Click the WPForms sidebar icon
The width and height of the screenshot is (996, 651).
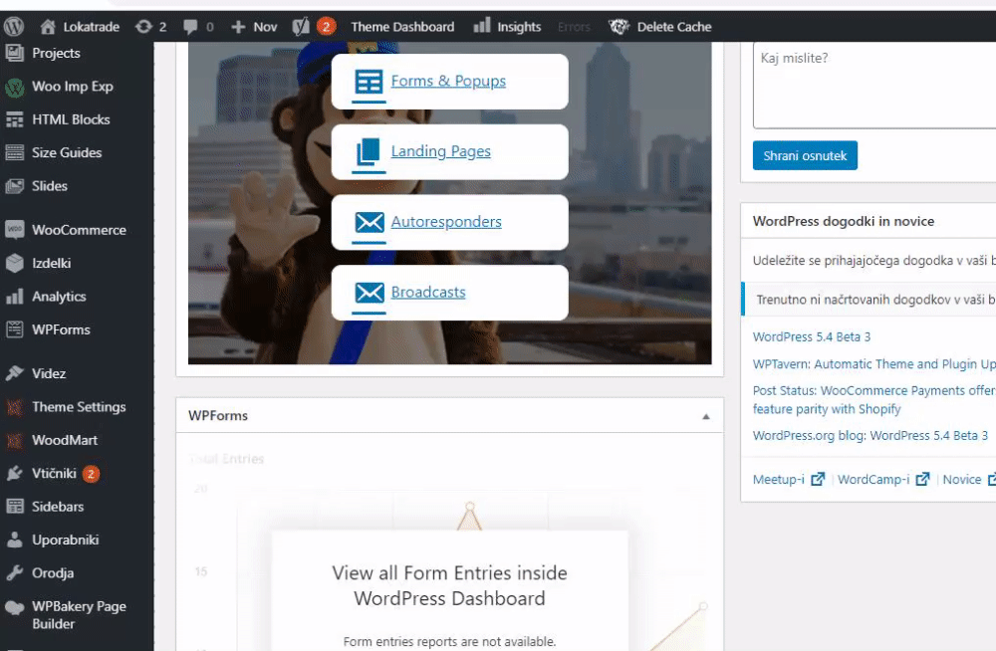point(15,329)
